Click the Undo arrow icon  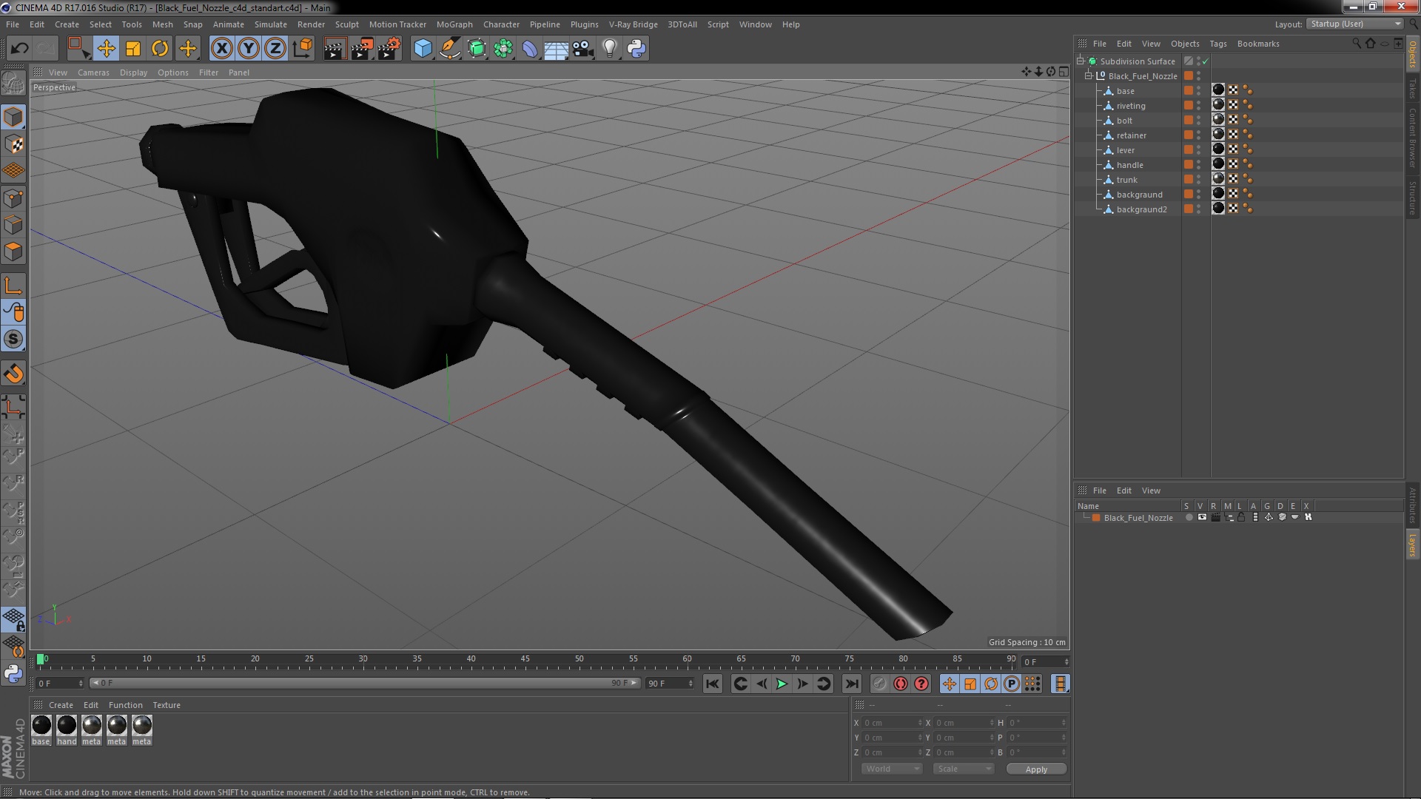coord(19,49)
